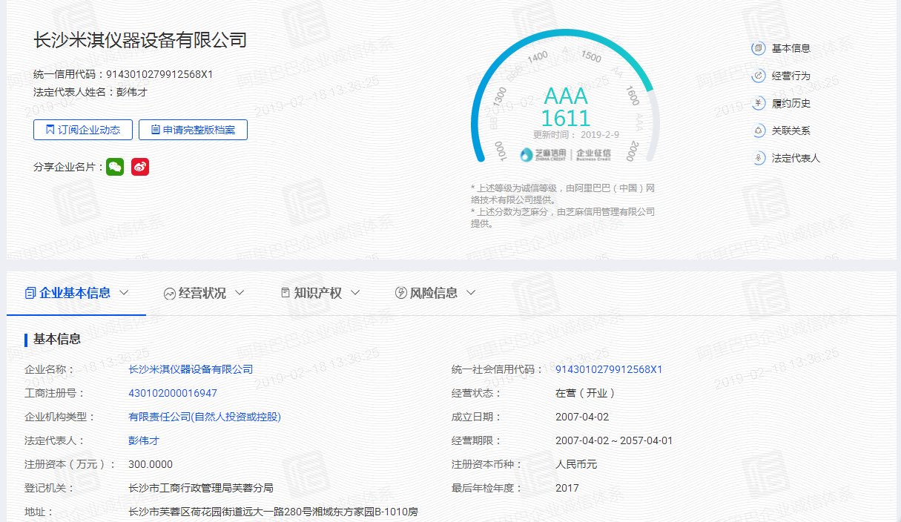Image resolution: width=901 pixels, height=522 pixels.
Task: Click the 430102000016947 registration number link
Action: (x=173, y=393)
